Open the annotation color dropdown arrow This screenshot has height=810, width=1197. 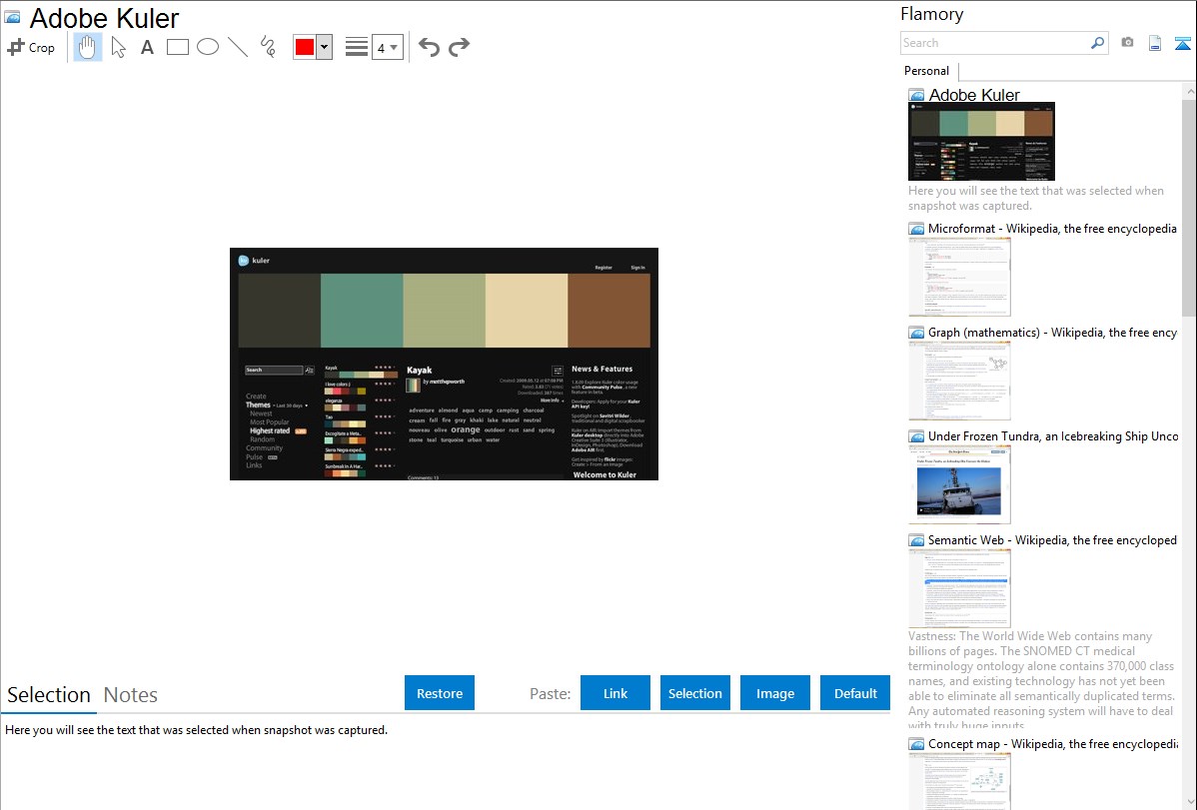coord(325,47)
